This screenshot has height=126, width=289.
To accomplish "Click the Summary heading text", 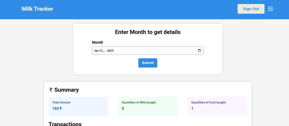I will click(67, 90).
